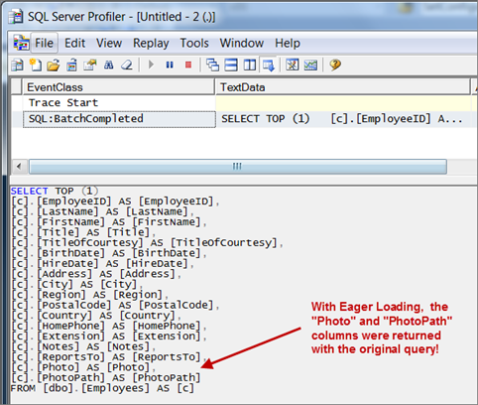Viewport: 478px width, 405px height.
Task: Click the horizontal scrollbar left arrow
Action: point(19,166)
